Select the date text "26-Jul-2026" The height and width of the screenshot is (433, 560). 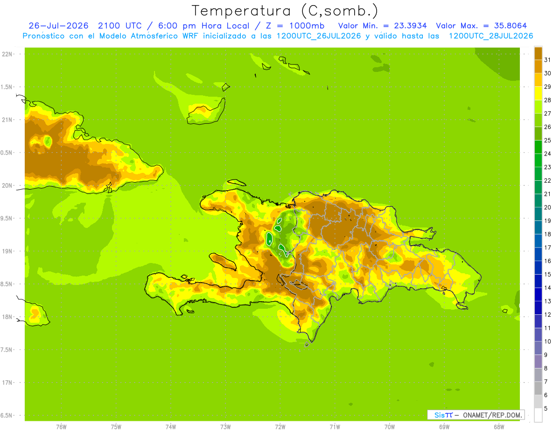click(x=58, y=26)
